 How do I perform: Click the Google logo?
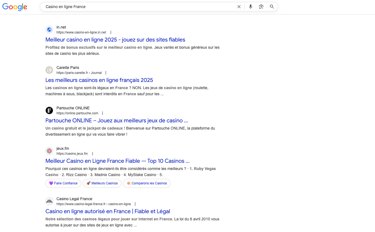15,7
